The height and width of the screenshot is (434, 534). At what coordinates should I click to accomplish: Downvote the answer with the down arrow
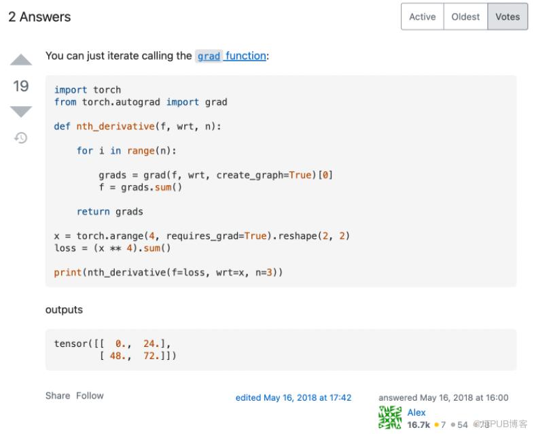coord(21,112)
